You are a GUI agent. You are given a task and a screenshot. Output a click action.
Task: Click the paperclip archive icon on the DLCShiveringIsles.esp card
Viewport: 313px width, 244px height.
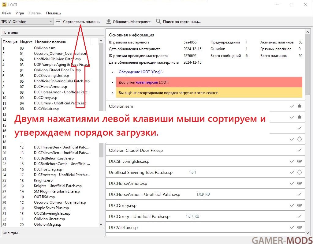tap(300, 161)
